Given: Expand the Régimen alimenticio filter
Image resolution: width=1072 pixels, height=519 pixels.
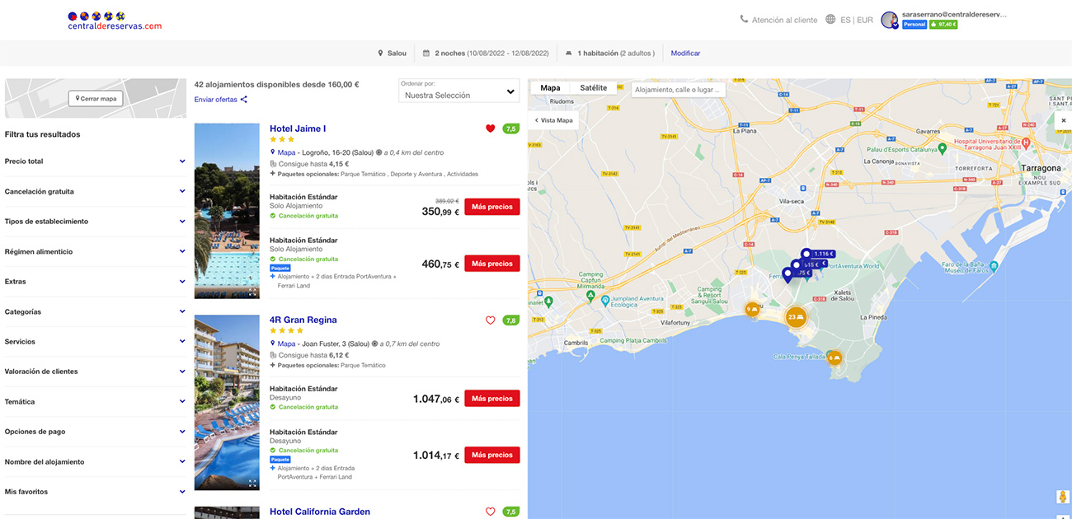Looking at the screenshot, I should tap(96, 251).
